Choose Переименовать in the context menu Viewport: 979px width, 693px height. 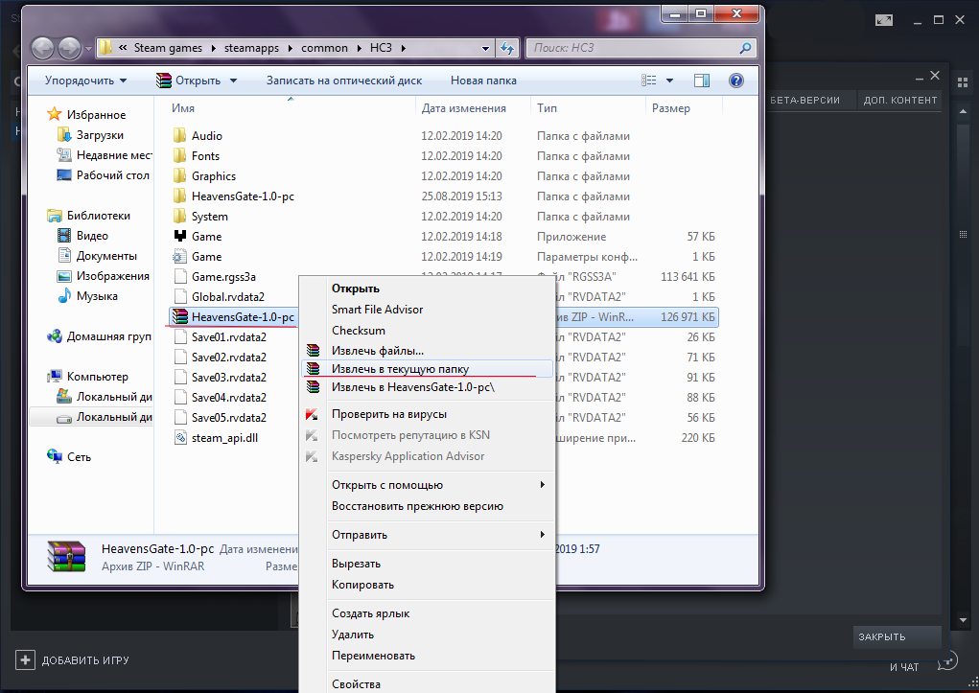coord(427,657)
